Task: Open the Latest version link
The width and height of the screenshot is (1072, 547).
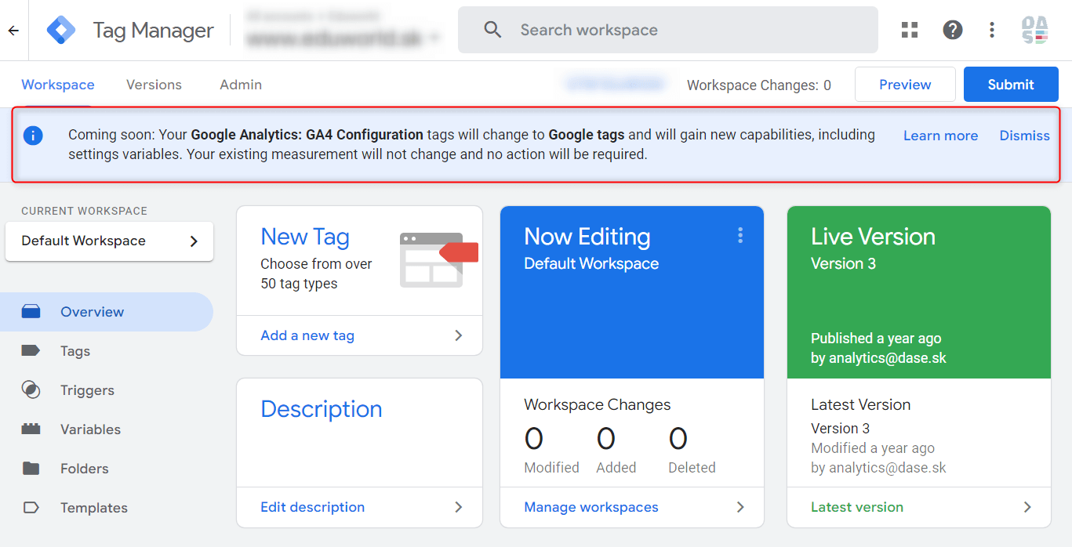Action: (x=857, y=507)
